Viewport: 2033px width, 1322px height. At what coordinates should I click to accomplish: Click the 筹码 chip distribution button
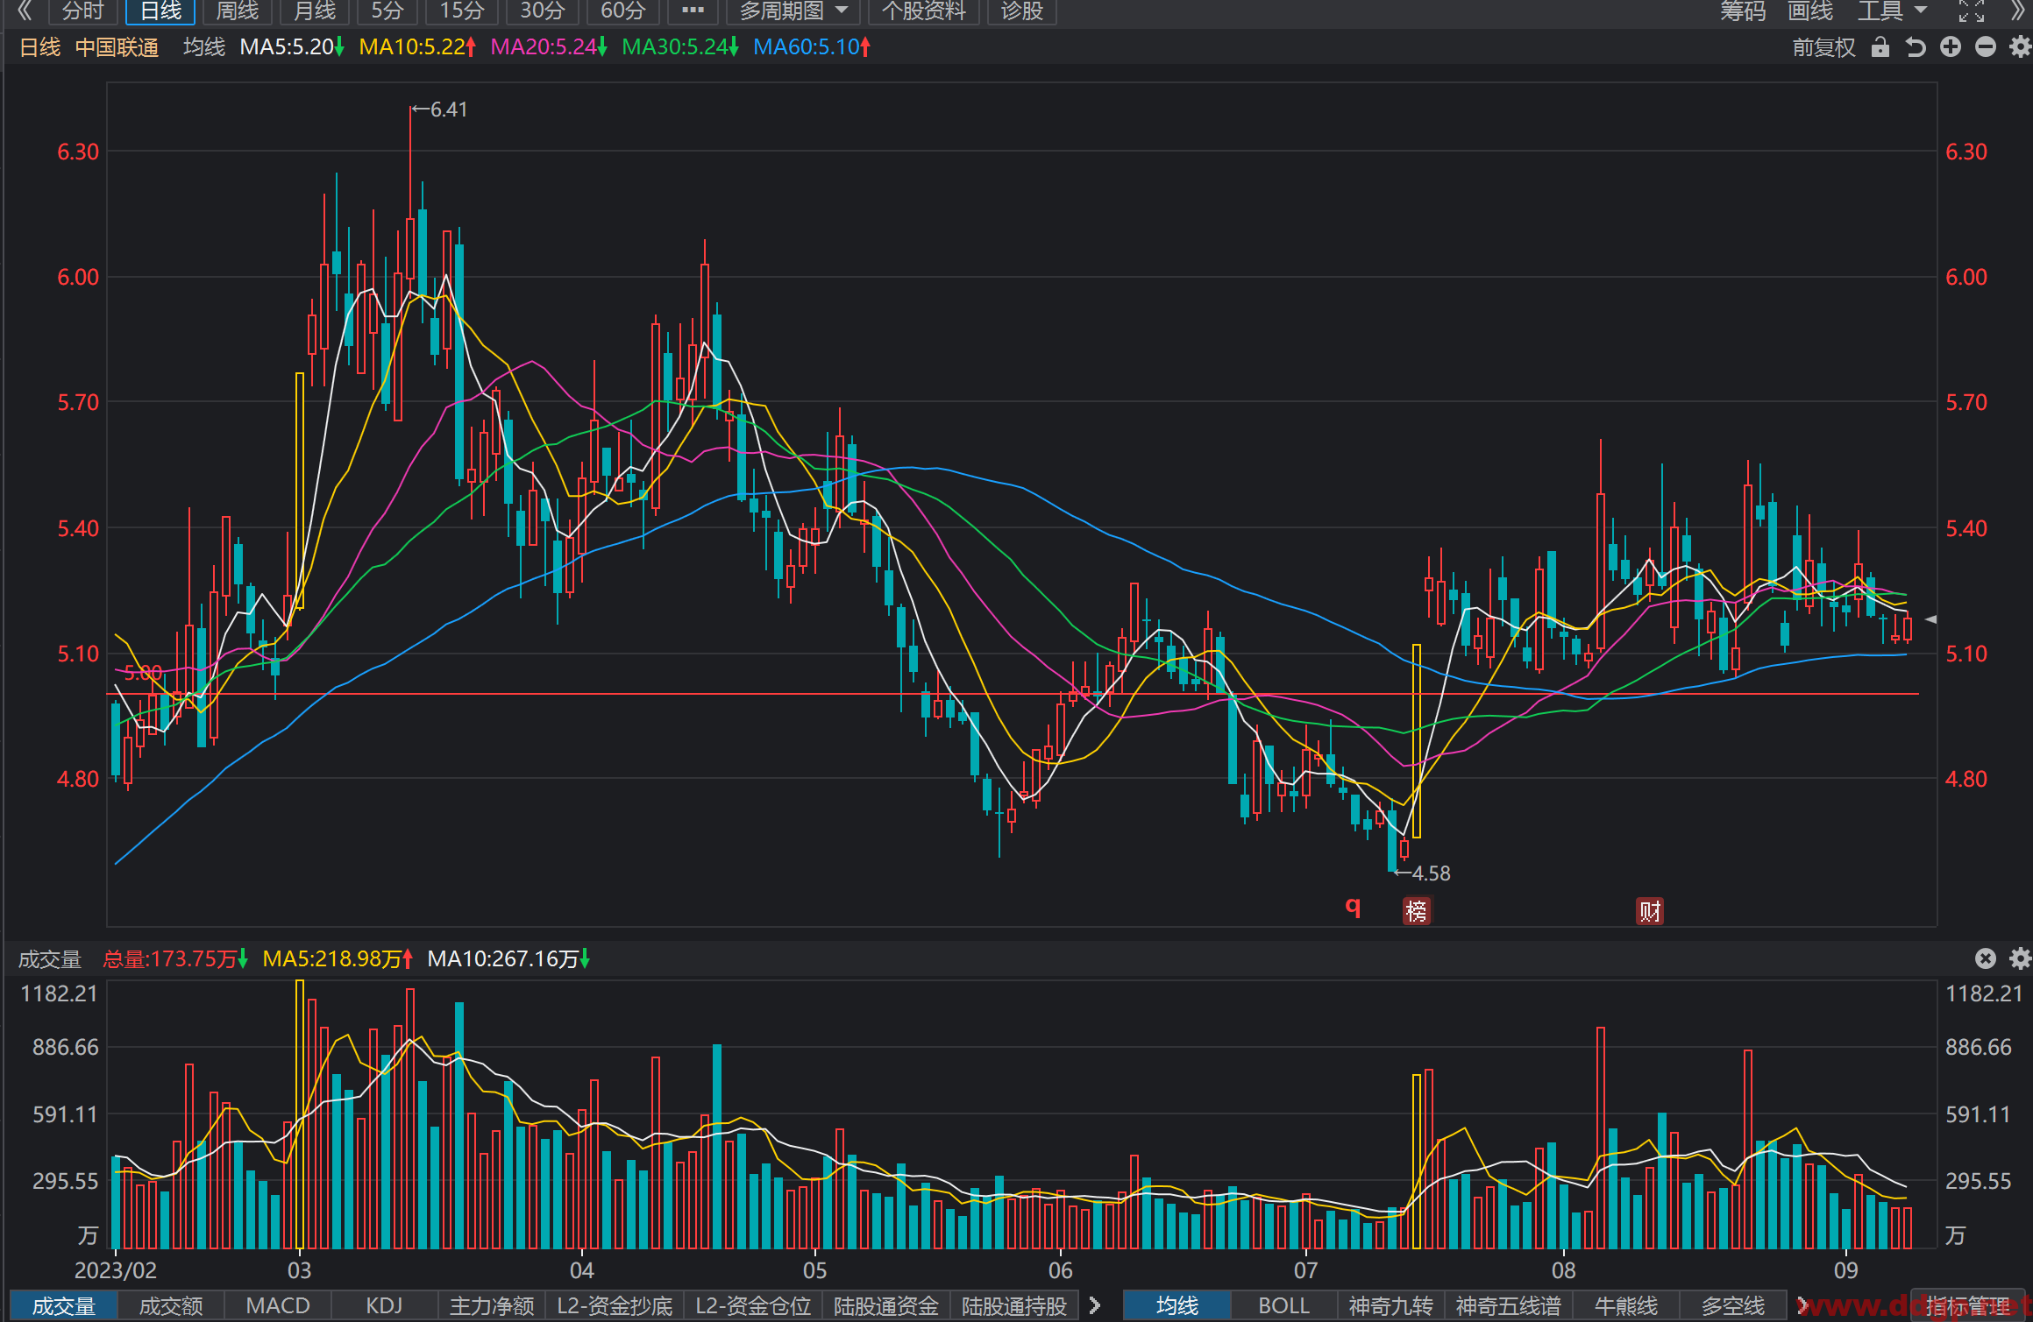point(1743,11)
